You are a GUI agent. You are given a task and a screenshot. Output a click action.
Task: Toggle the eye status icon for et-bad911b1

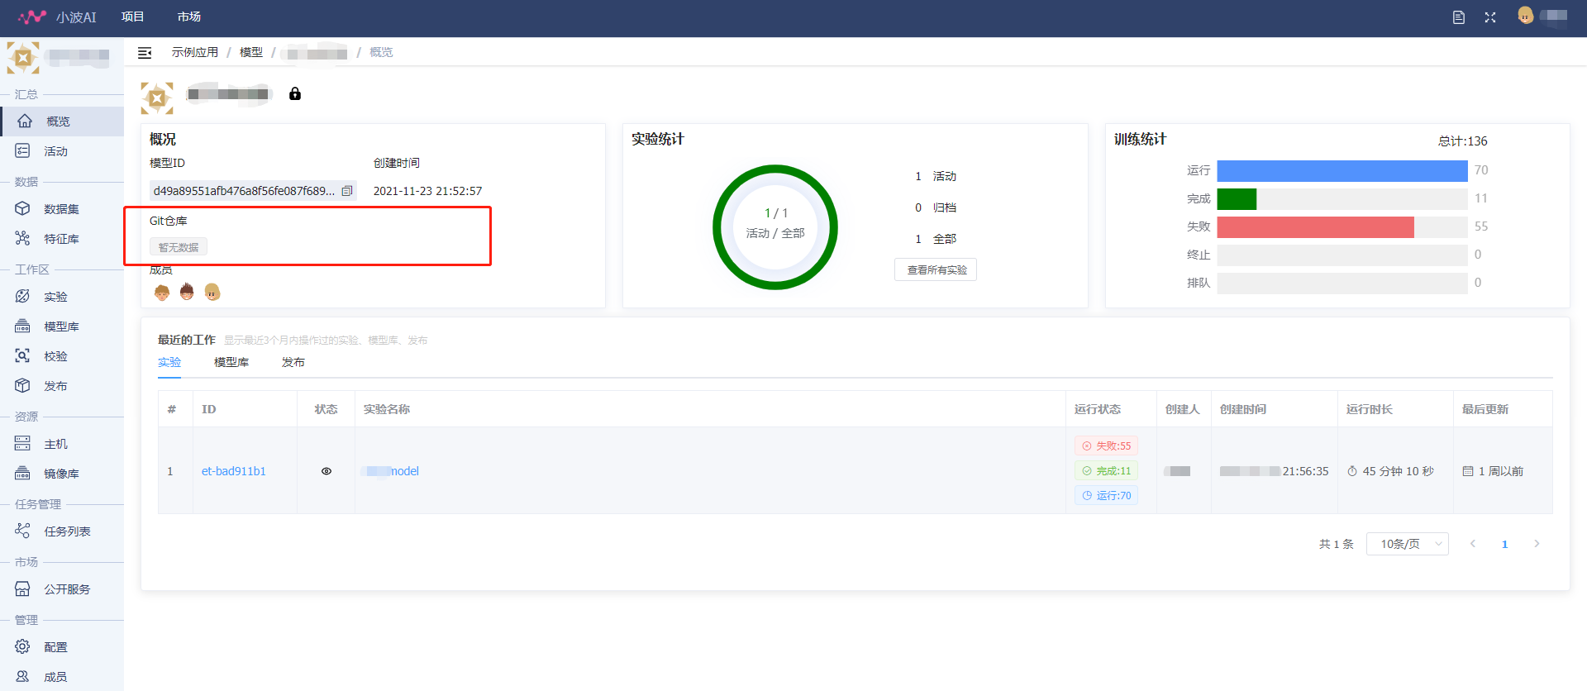click(x=326, y=471)
